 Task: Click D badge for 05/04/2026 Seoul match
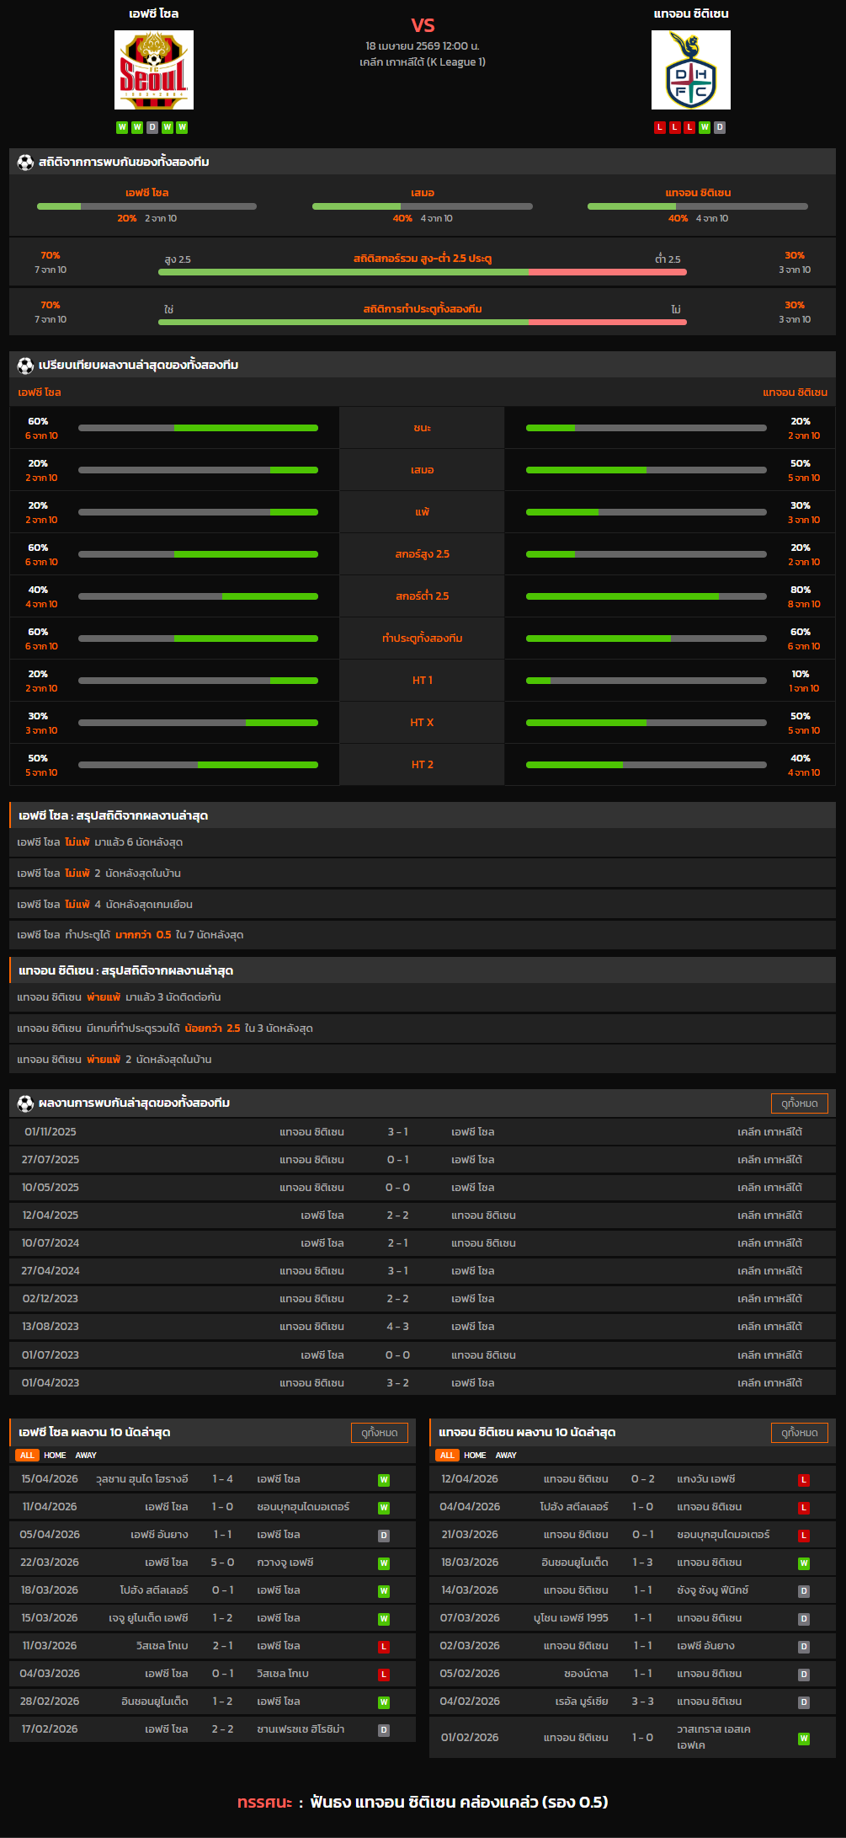[384, 1535]
